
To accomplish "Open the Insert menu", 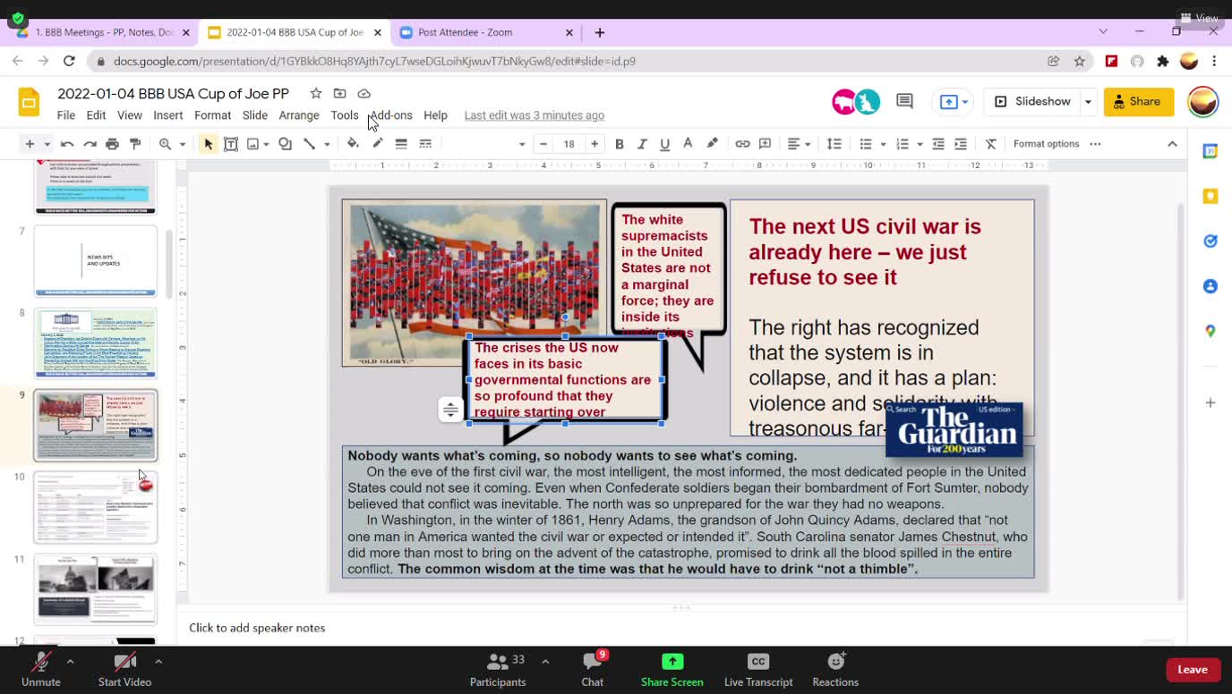I will [x=168, y=115].
